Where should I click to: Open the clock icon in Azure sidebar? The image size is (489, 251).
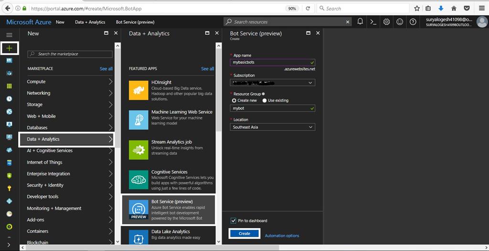pyautogui.click(x=10, y=99)
